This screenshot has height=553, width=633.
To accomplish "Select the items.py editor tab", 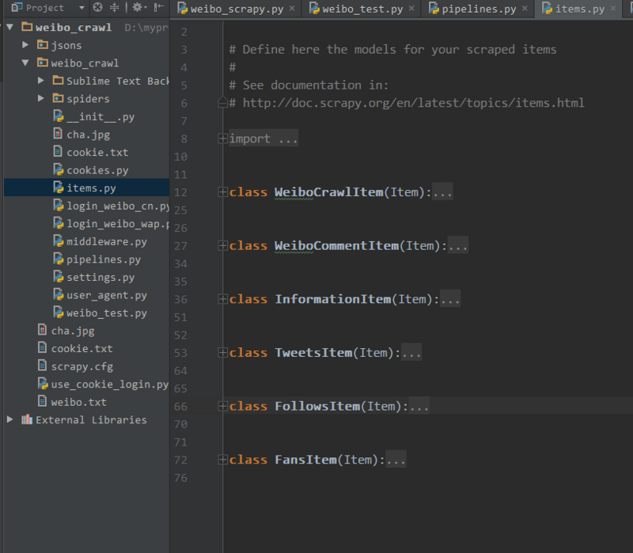I will [579, 9].
